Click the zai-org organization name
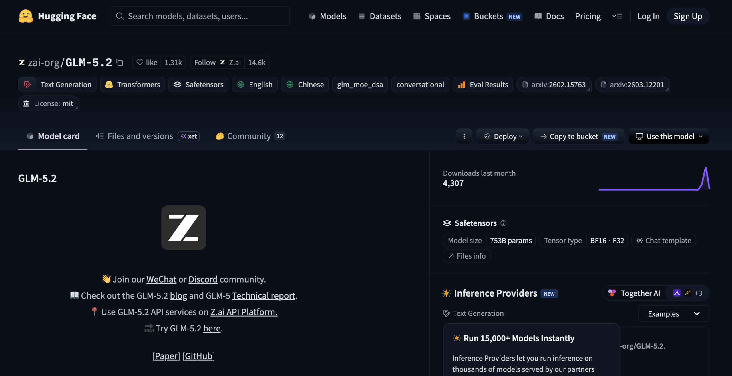Viewport: 732px width, 376px height. pyautogui.click(x=44, y=62)
